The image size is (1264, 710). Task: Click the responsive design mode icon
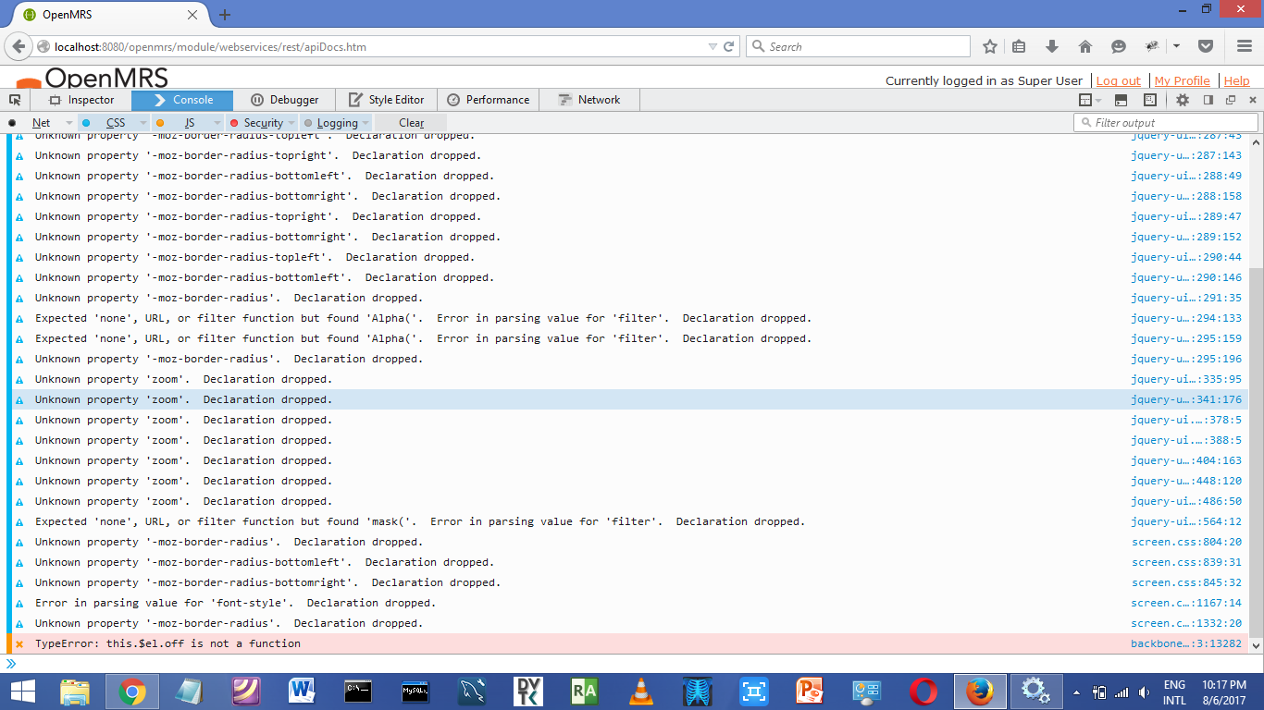pyautogui.click(x=1150, y=100)
